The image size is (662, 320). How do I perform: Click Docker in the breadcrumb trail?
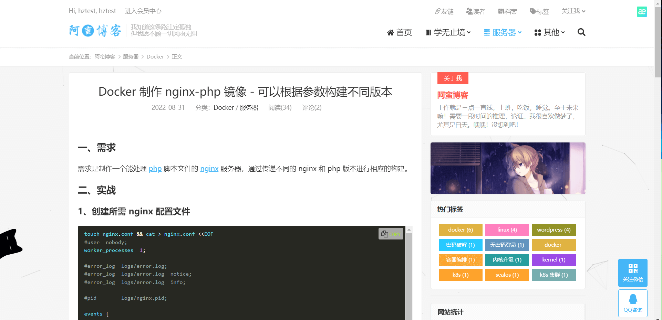pos(155,56)
